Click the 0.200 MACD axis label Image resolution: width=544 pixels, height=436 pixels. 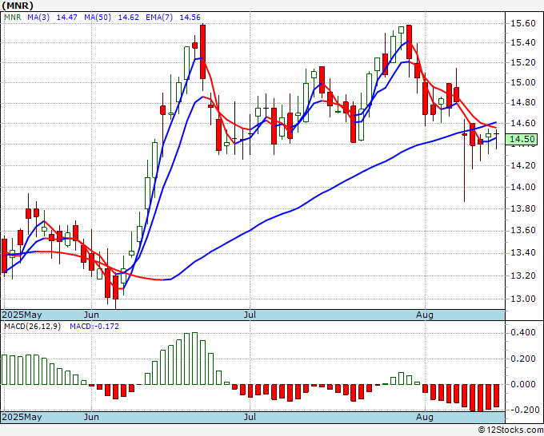click(x=523, y=359)
